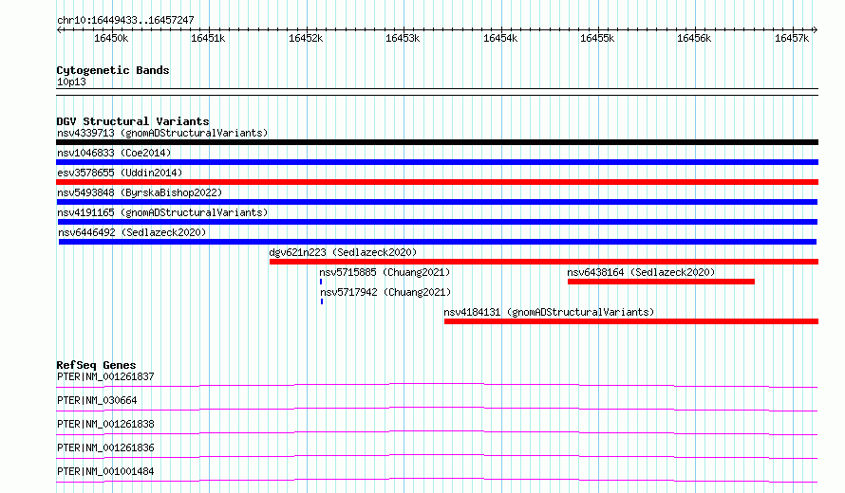
Task: Open the nsv1046833 (Coe2014) label
Action: [x=114, y=153]
